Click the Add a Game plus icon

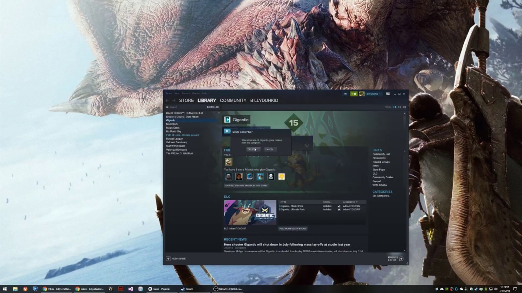168,258
